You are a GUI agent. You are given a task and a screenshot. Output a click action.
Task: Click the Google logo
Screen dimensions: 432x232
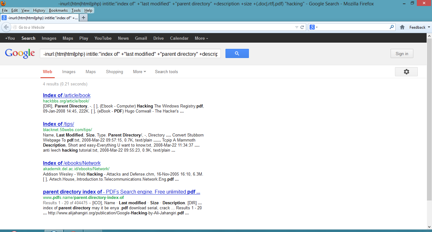point(20,53)
